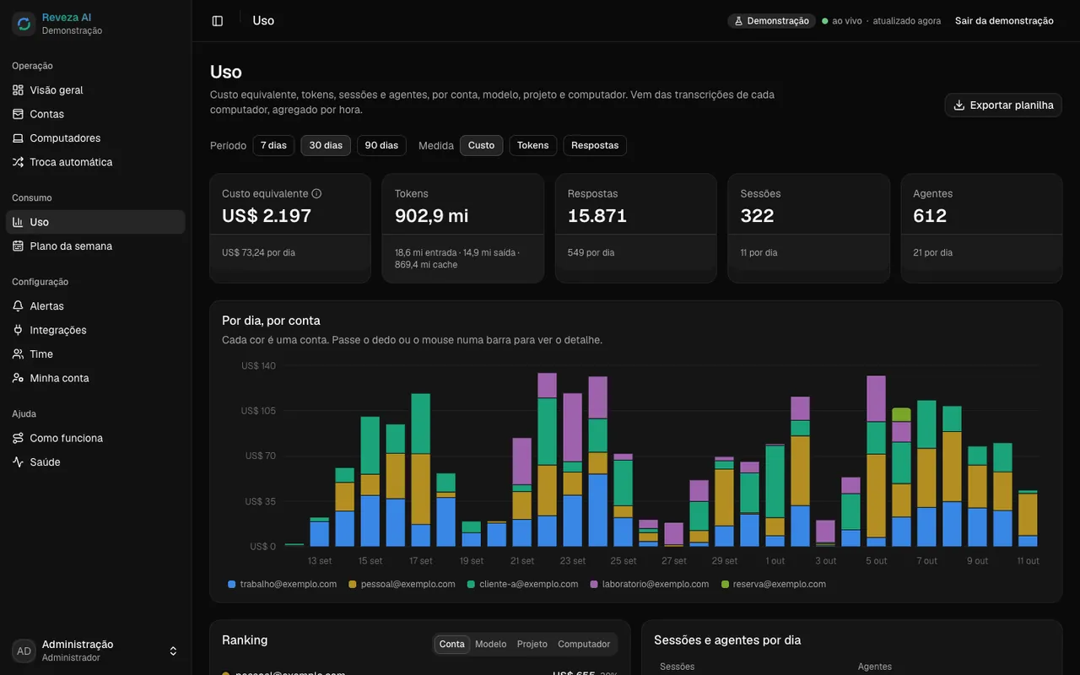This screenshot has width=1080, height=675.
Task: Click the info icon beside Custo equivalente
Action: click(x=316, y=193)
